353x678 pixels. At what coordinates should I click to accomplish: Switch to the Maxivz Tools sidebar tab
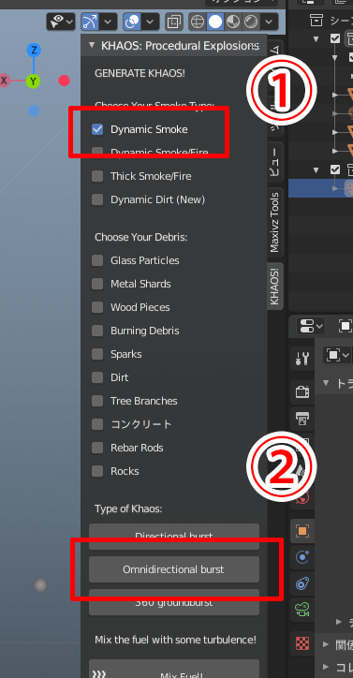click(x=275, y=222)
